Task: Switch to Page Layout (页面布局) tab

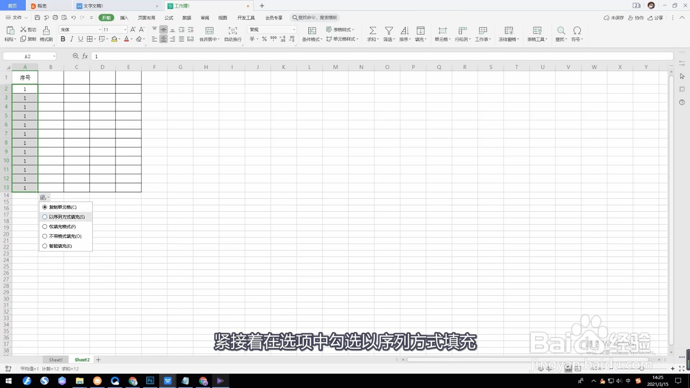Action: (147, 18)
